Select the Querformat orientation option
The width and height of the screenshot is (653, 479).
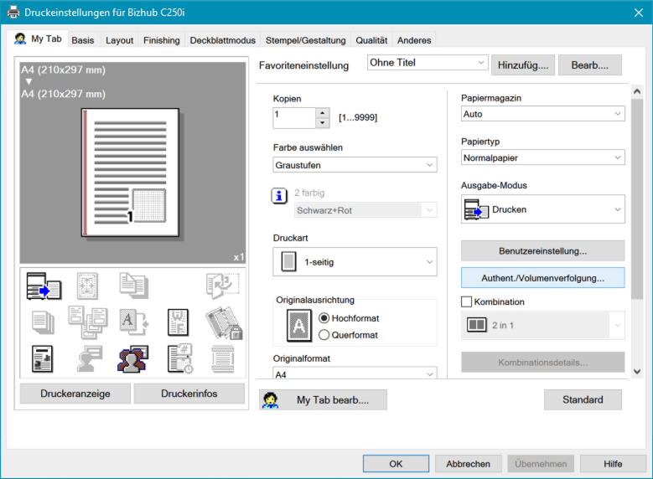click(324, 335)
